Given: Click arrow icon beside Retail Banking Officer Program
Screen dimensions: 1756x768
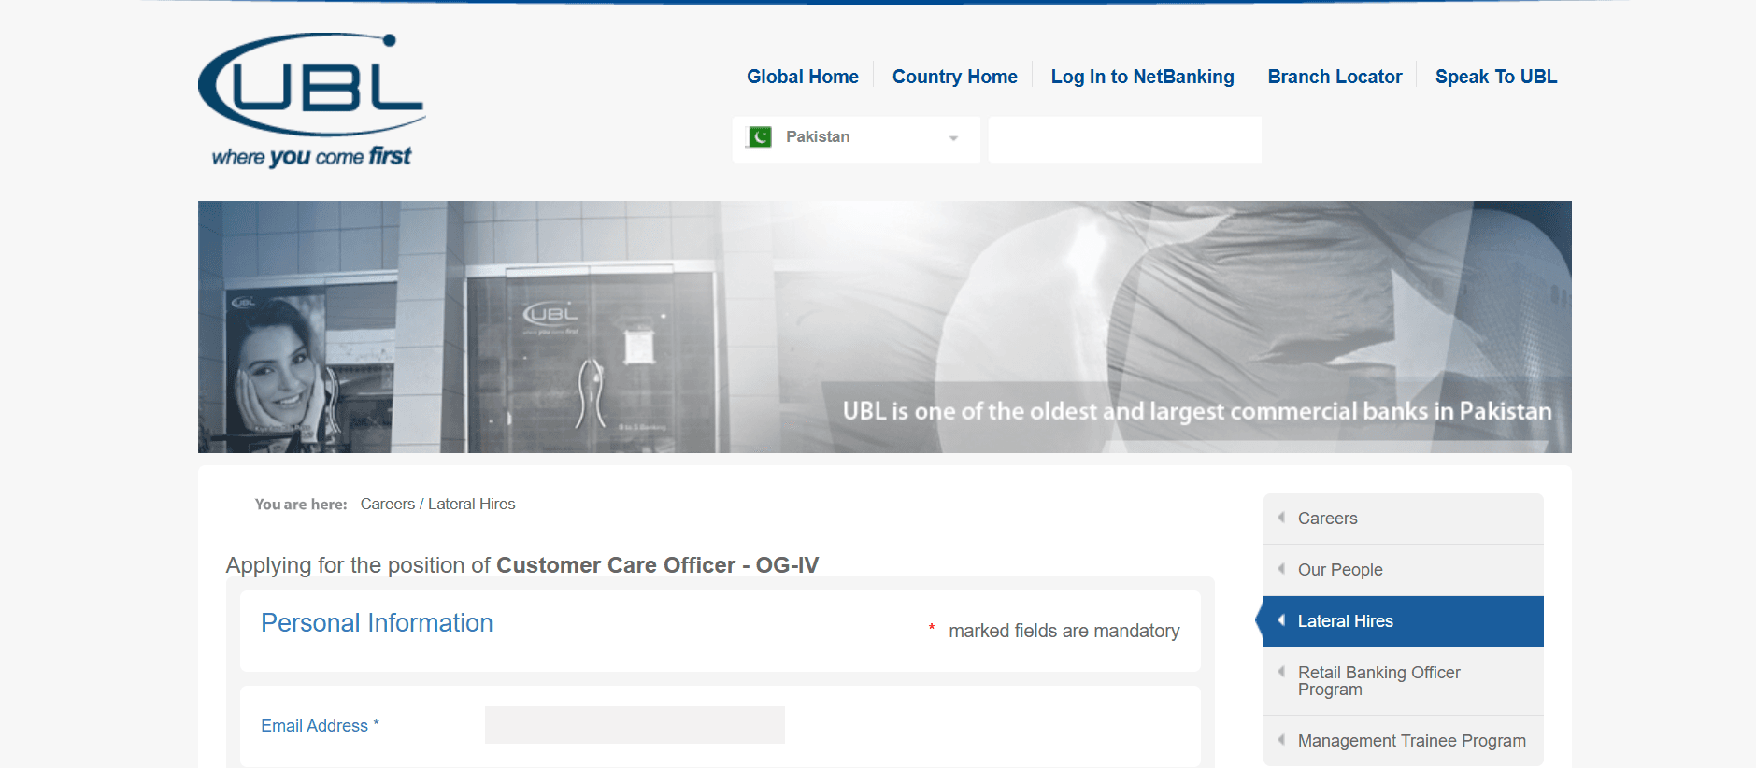Looking at the screenshot, I should (x=1281, y=672).
